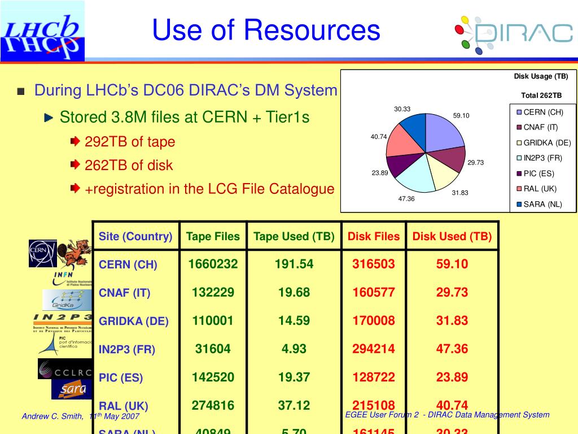Image resolution: width=578 pixels, height=434 pixels.
Task: Click the CERN logo
Action: click(x=43, y=254)
